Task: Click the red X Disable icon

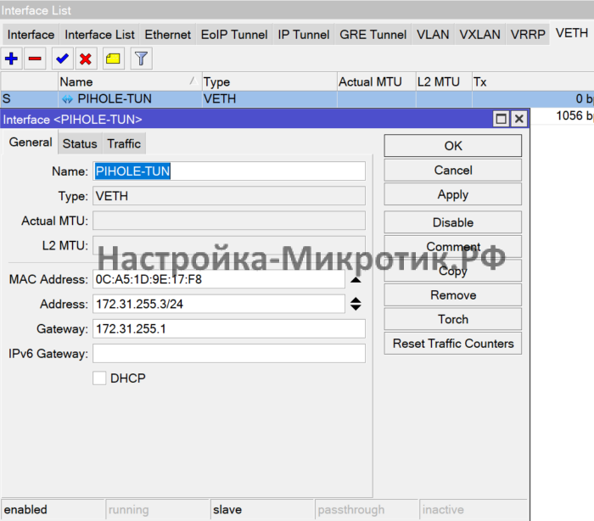Action: (x=86, y=59)
